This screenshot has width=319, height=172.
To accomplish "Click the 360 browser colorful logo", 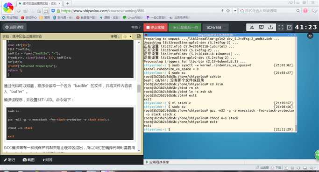I will [x=8, y=7].
